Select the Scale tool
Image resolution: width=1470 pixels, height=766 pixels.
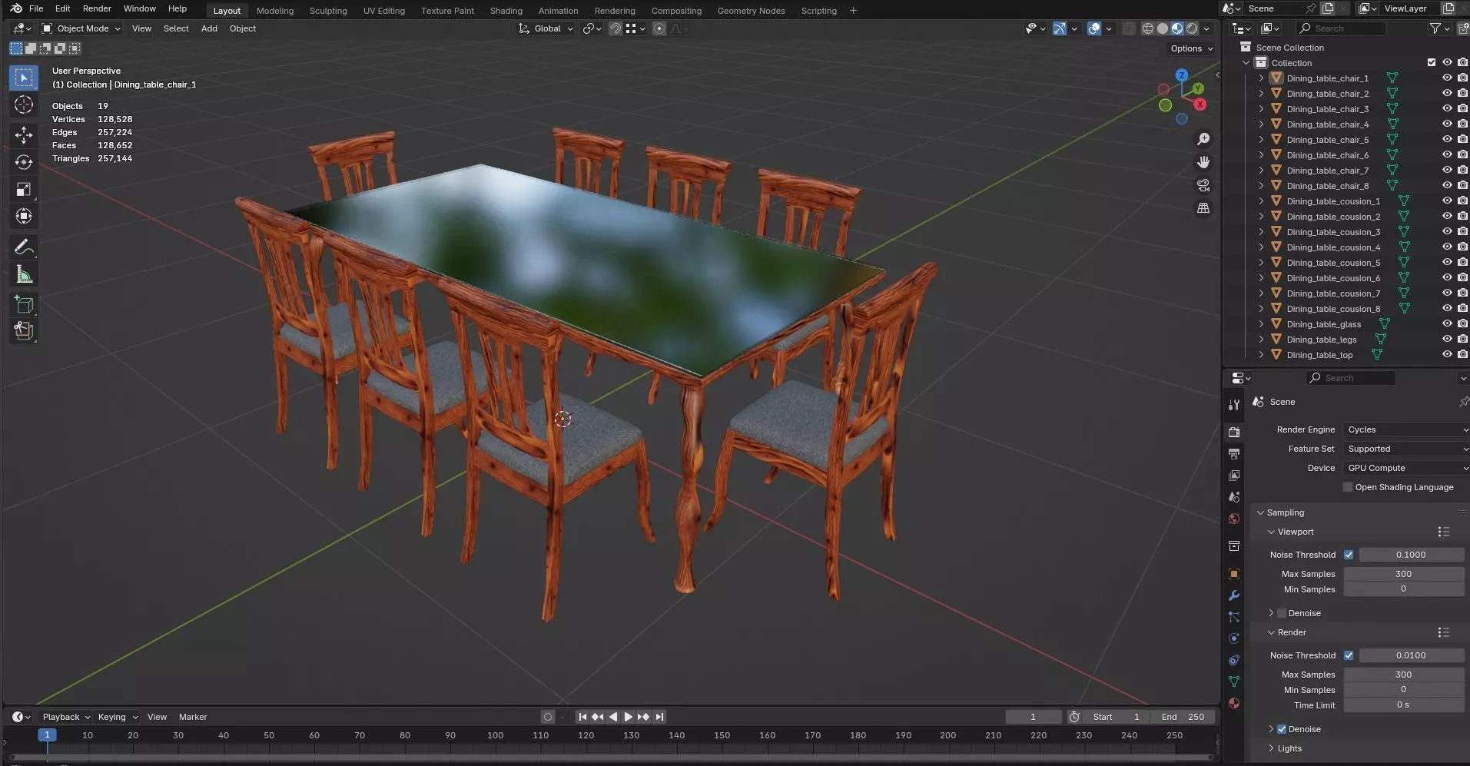pyautogui.click(x=24, y=189)
